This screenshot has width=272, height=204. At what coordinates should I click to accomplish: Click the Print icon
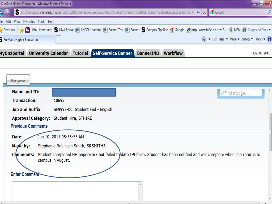click(221, 39)
